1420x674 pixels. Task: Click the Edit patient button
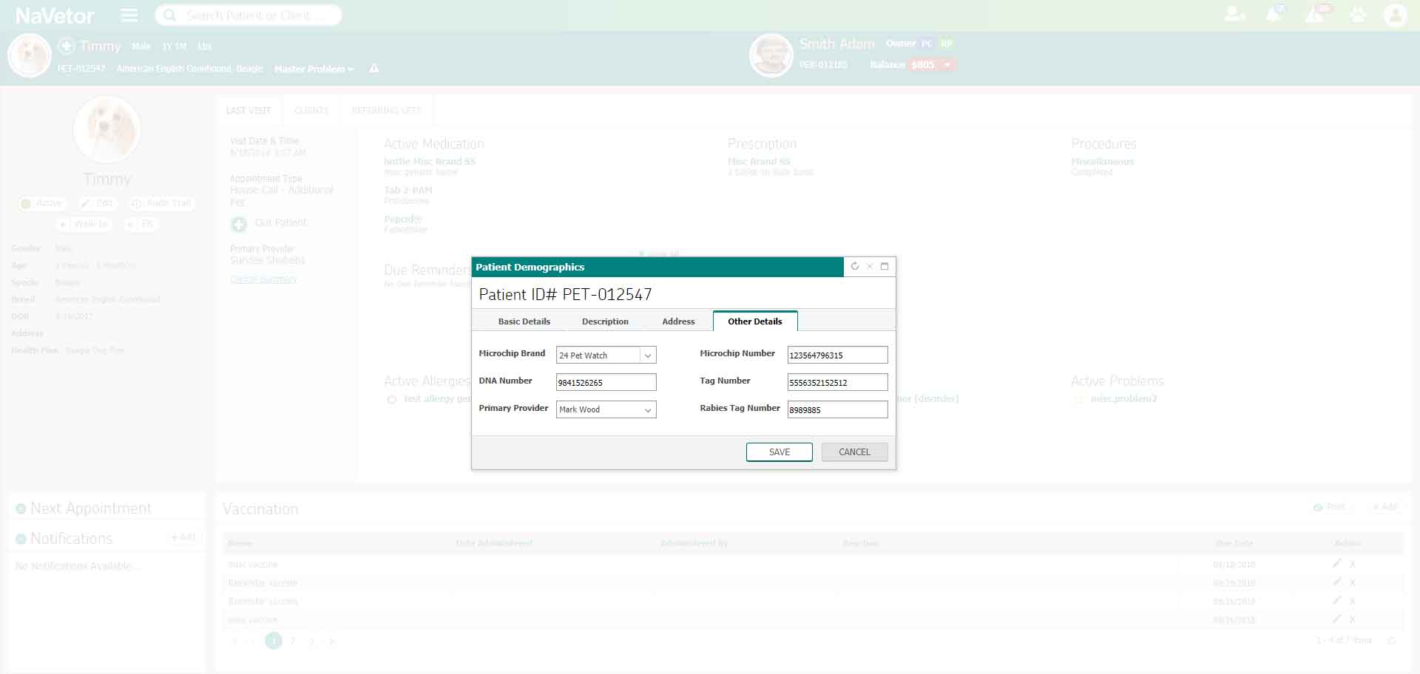click(x=98, y=203)
